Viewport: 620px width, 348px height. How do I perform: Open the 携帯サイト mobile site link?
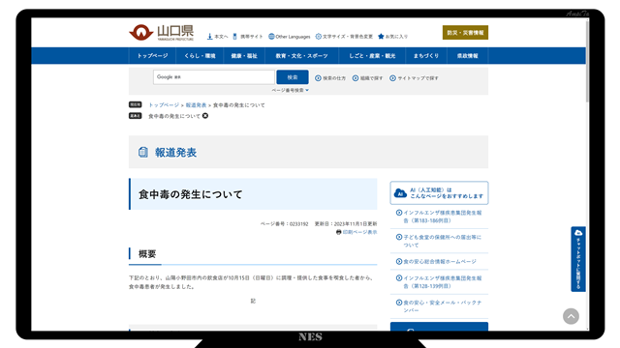point(248,37)
